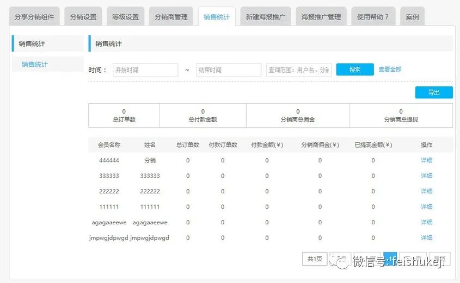Screen dimensions: 460x283
Task: Click the 导出 export button
Action: pos(434,92)
